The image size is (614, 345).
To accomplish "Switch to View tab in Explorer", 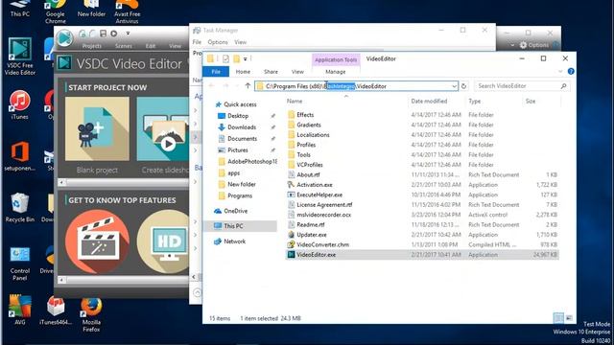I will click(297, 72).
